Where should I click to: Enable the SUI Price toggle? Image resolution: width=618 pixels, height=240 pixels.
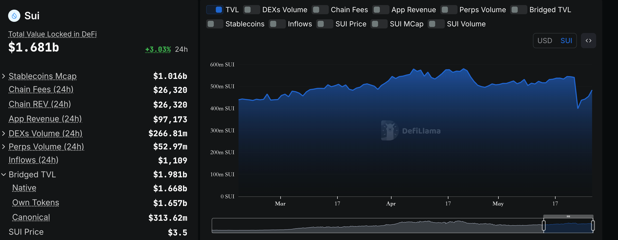point(324,24)
